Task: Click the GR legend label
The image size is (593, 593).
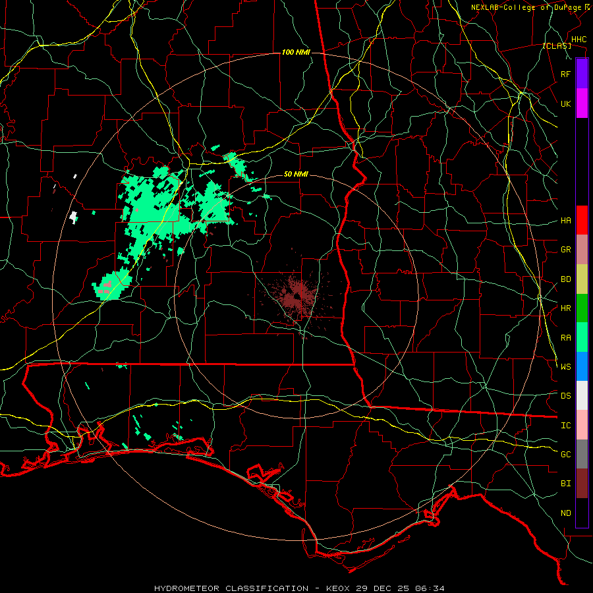Action: (565, 250)
